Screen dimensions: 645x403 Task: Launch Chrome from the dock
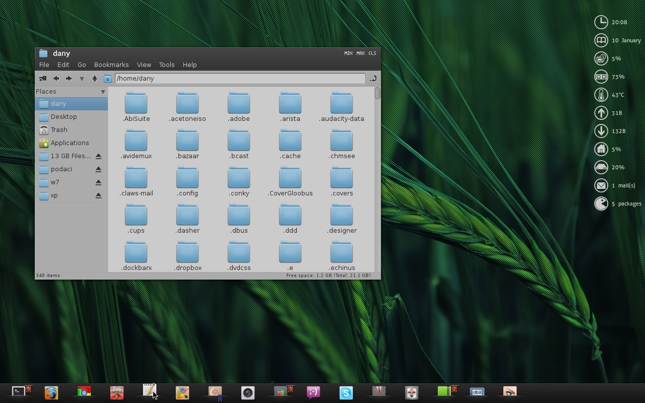84,392
